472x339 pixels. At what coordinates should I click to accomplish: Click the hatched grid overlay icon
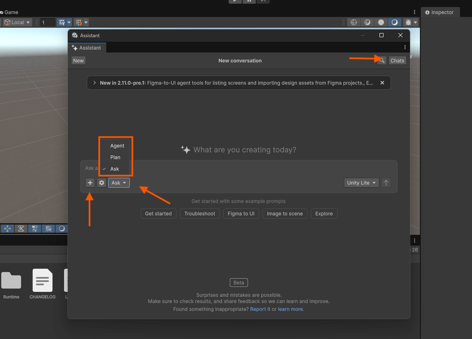pos(48,229)
